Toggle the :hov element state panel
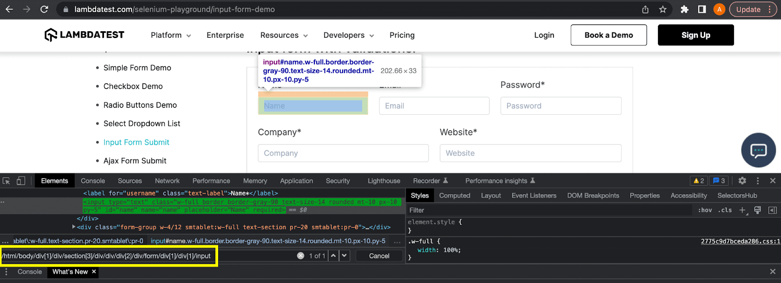This screenshot has height=283, width=781. coord(705,210)
